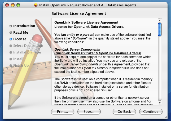Click the bullet icon beside Introduction
This screenshot has height=121, width=171.
point(11,26)
